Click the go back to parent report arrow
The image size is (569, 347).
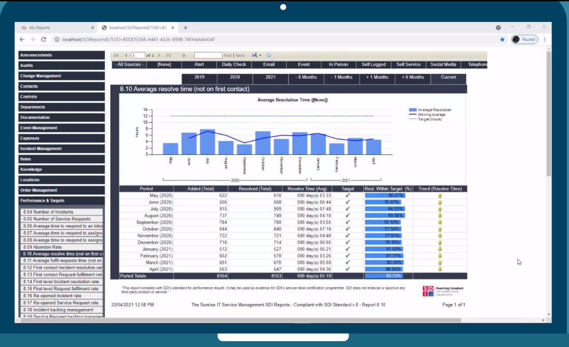(x=183, y=55)
